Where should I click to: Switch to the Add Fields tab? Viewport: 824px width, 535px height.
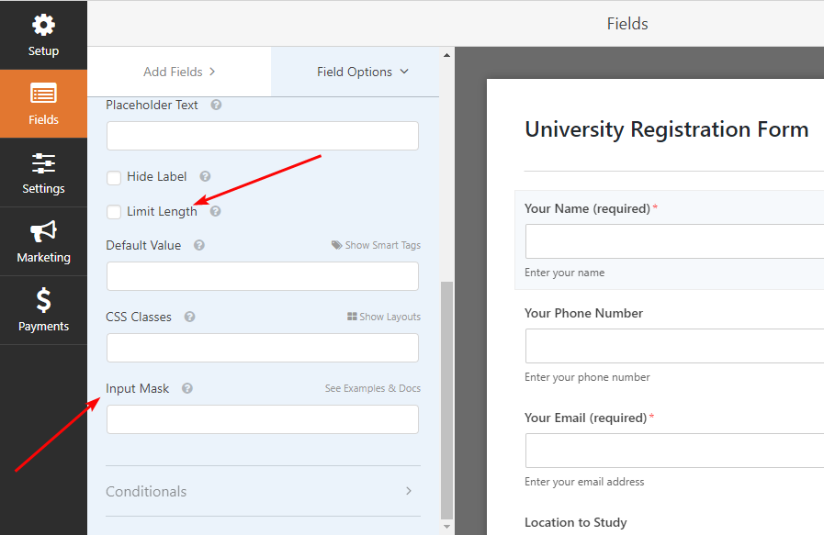179,72
